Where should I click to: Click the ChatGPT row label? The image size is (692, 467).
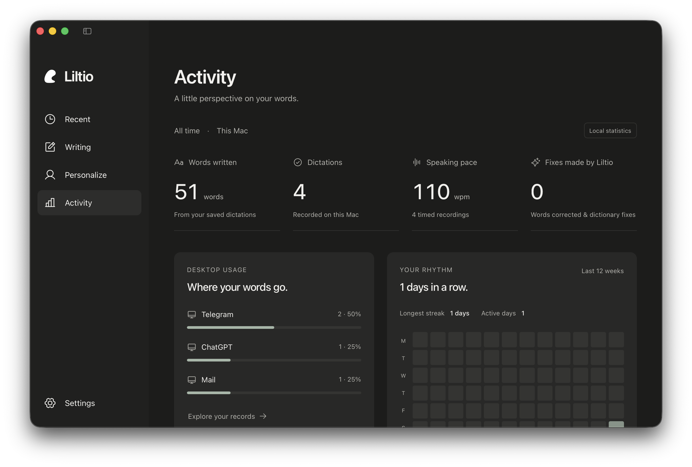point(217,347)
